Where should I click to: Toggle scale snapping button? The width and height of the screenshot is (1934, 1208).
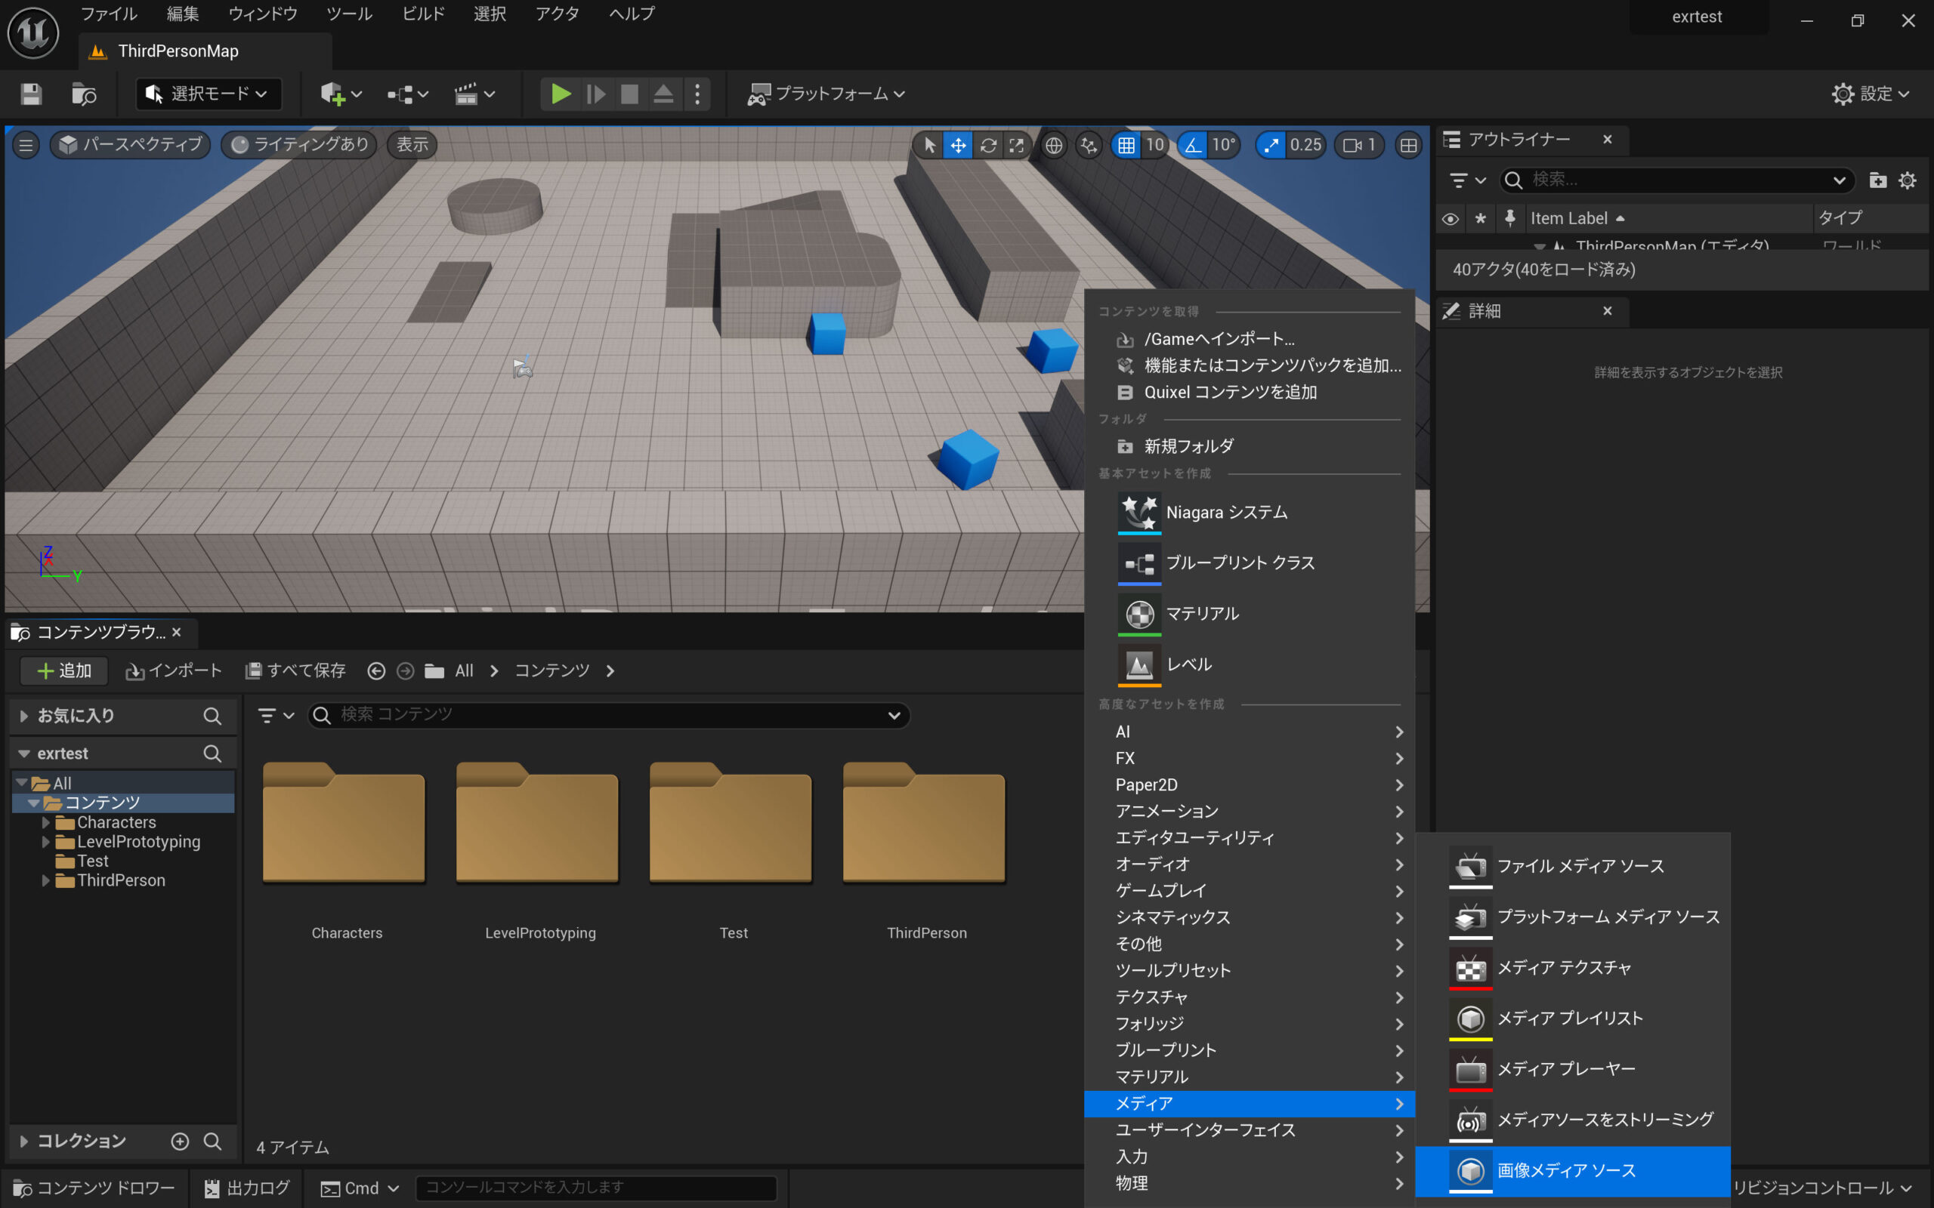pyautogui.click(x=1271, y=145)
